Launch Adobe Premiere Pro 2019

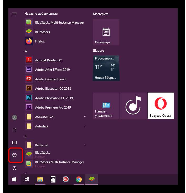pos(55,107)
